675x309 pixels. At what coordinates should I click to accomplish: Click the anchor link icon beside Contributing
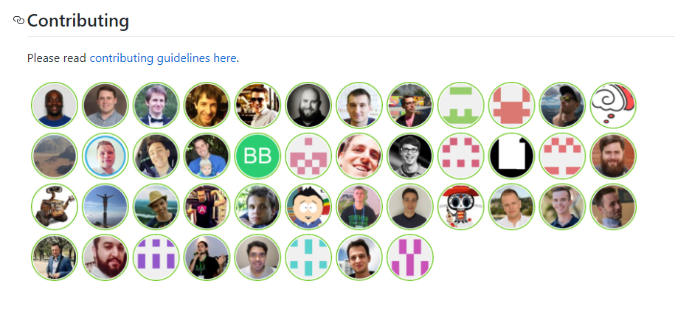point(18,20)
